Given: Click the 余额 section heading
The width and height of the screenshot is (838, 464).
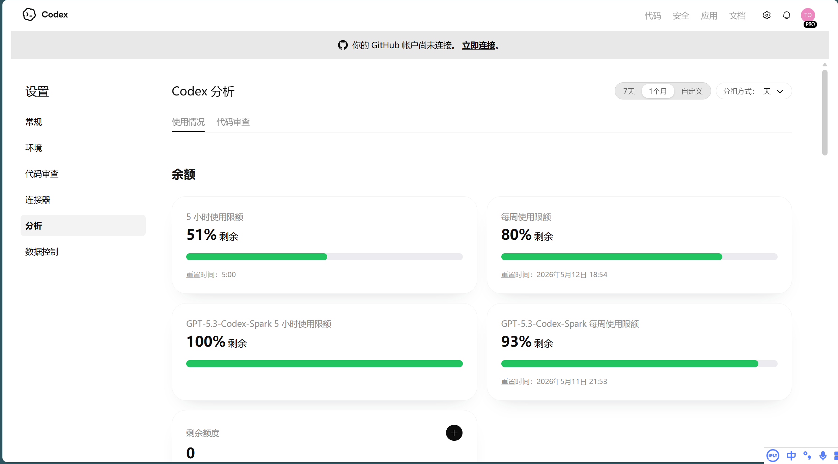Looking at the screenshot, I should tap(184, 174).
